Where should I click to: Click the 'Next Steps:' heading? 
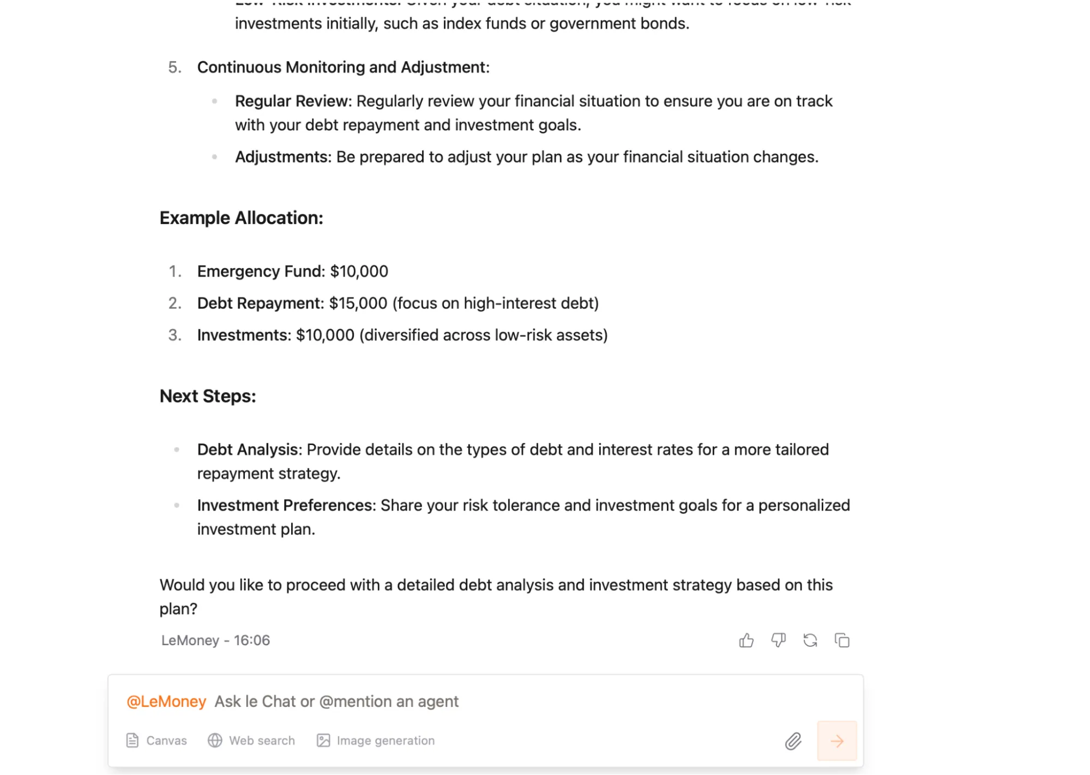[x=208, y=396]
